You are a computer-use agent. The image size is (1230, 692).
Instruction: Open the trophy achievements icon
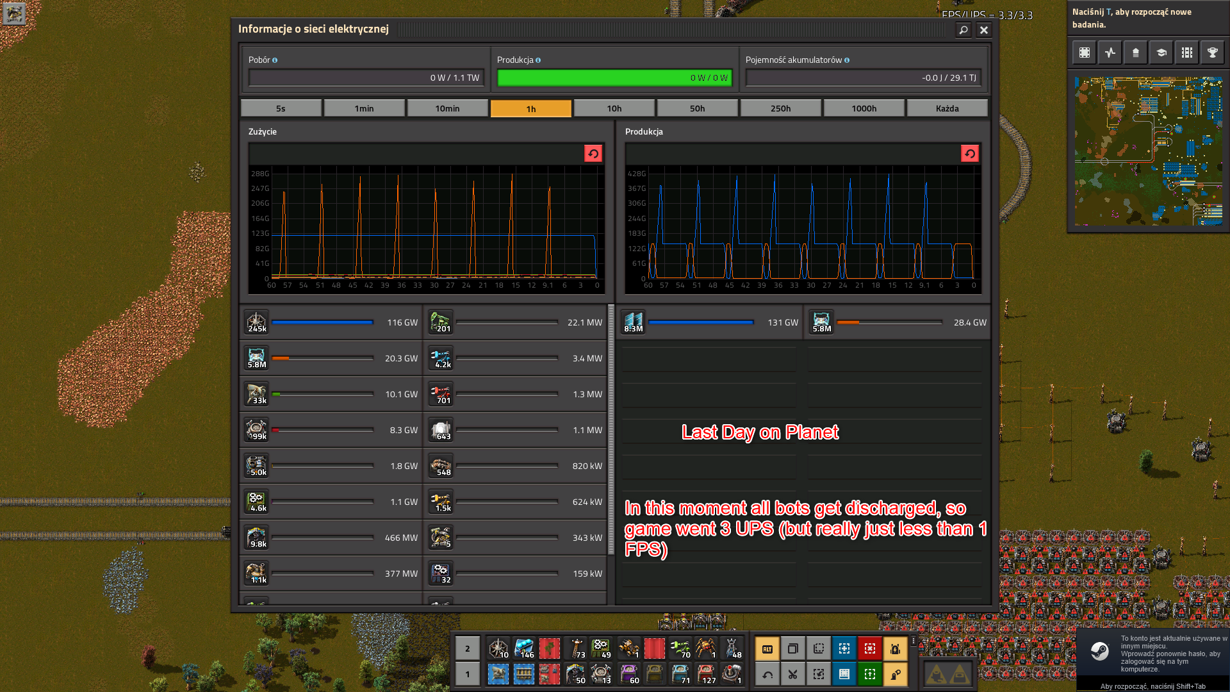pyautogui.click(x=1212, y=53)
